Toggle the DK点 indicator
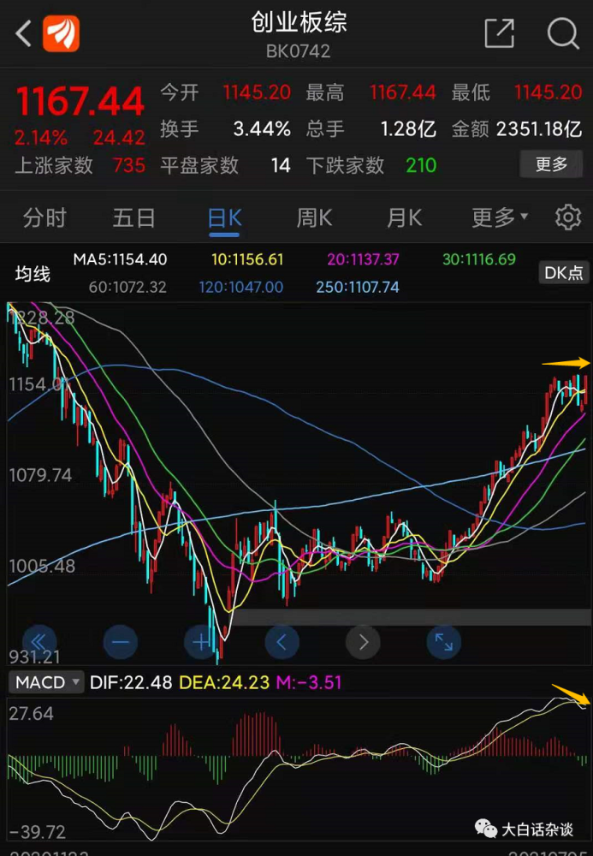 [564, 272]
